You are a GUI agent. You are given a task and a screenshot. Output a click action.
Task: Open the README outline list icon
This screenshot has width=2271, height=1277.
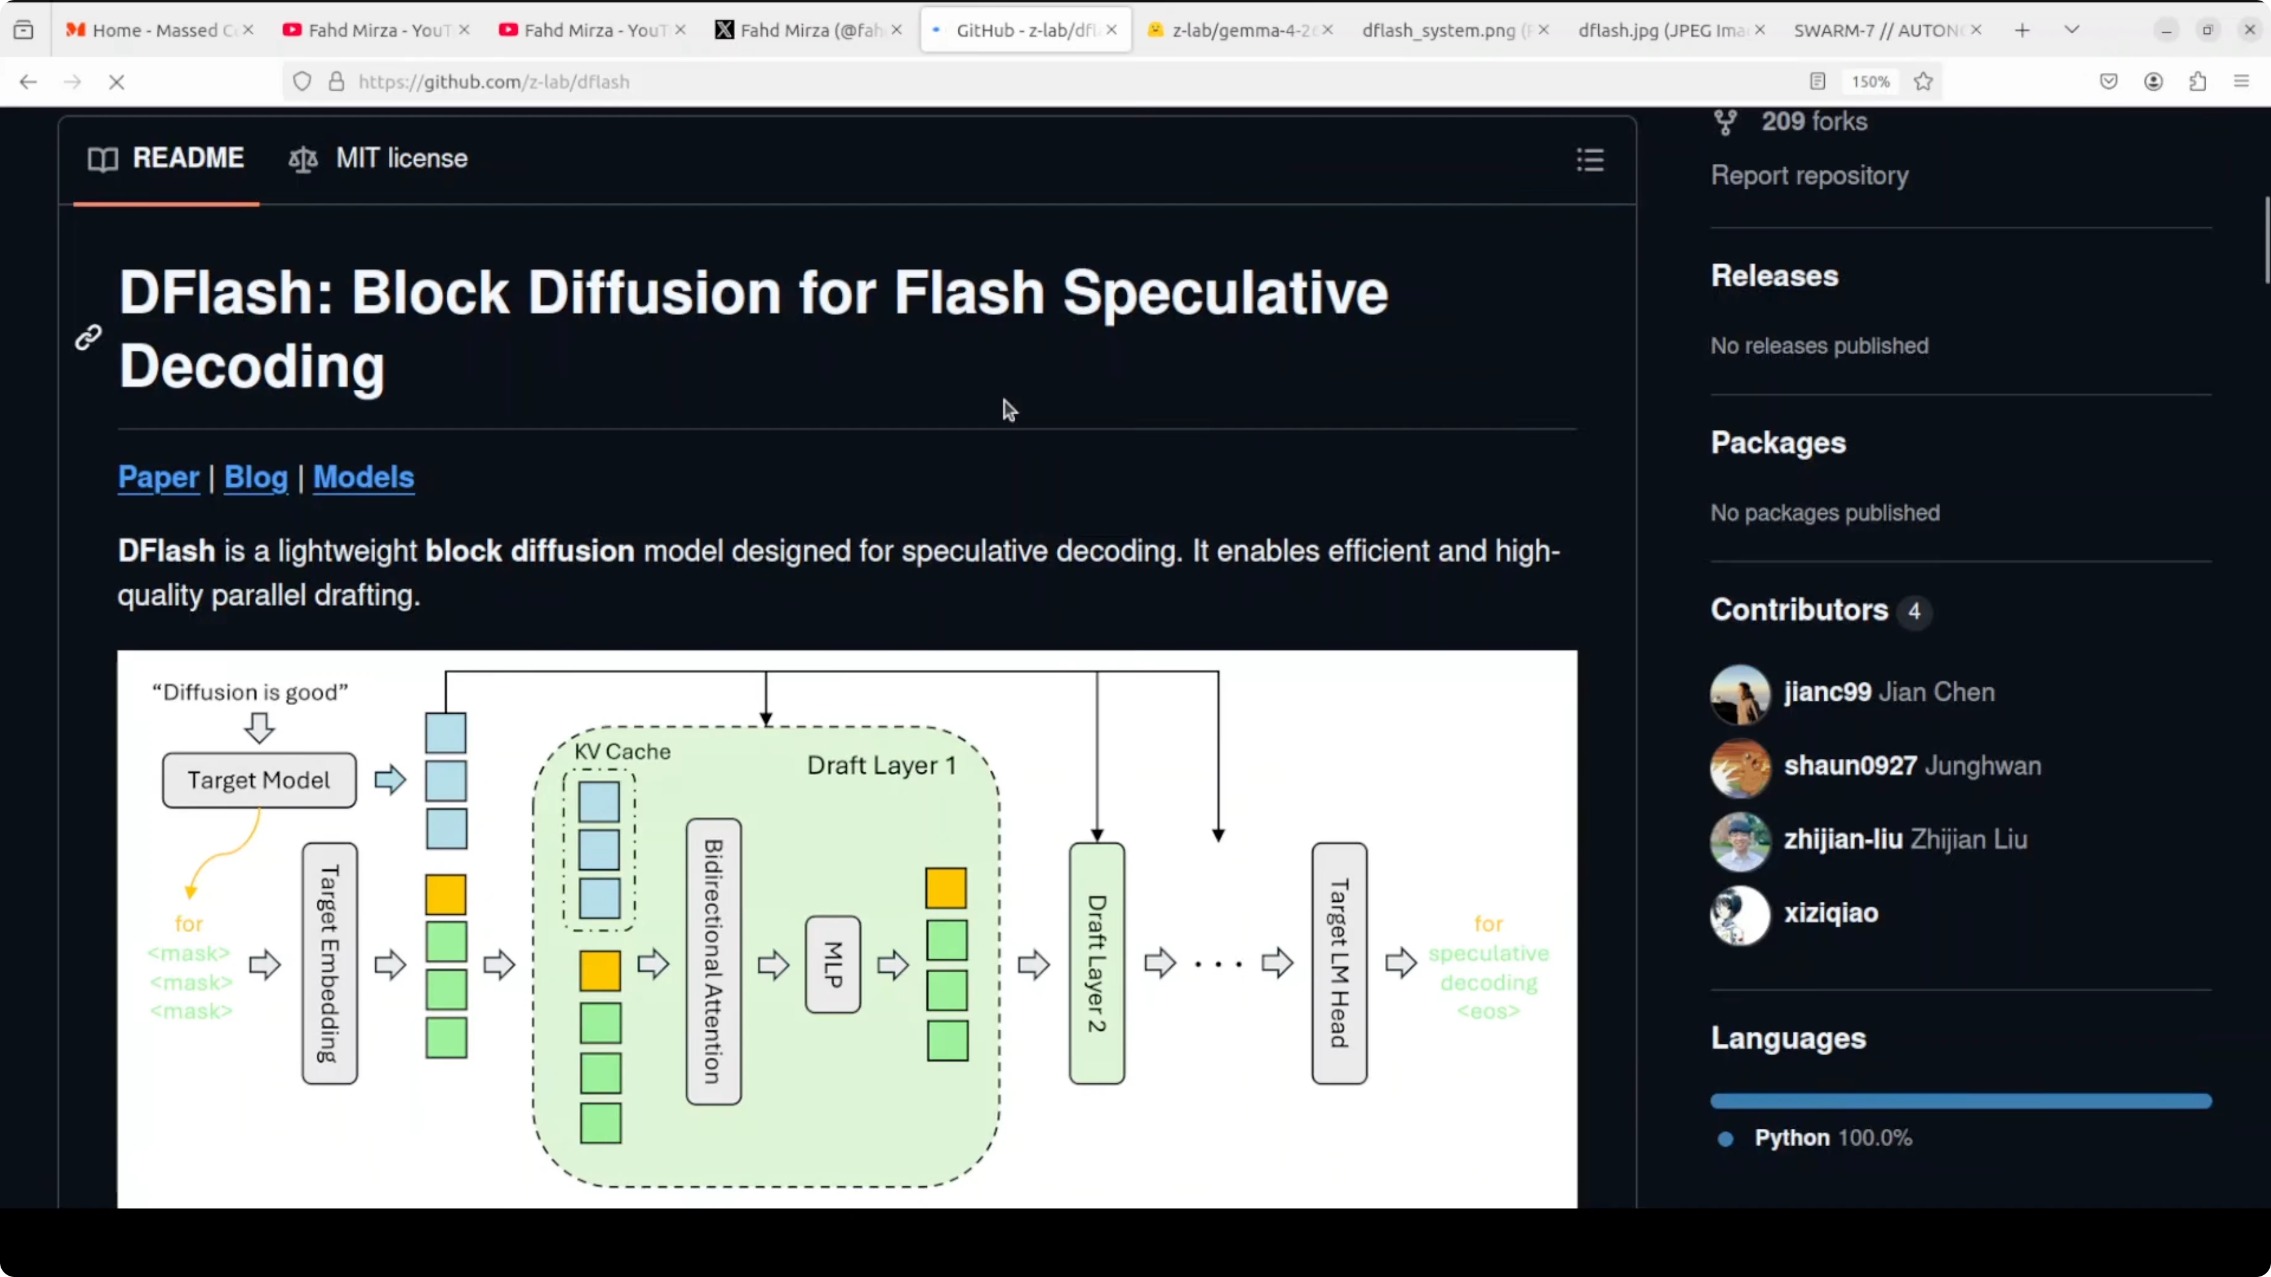tap(1590, 160)
